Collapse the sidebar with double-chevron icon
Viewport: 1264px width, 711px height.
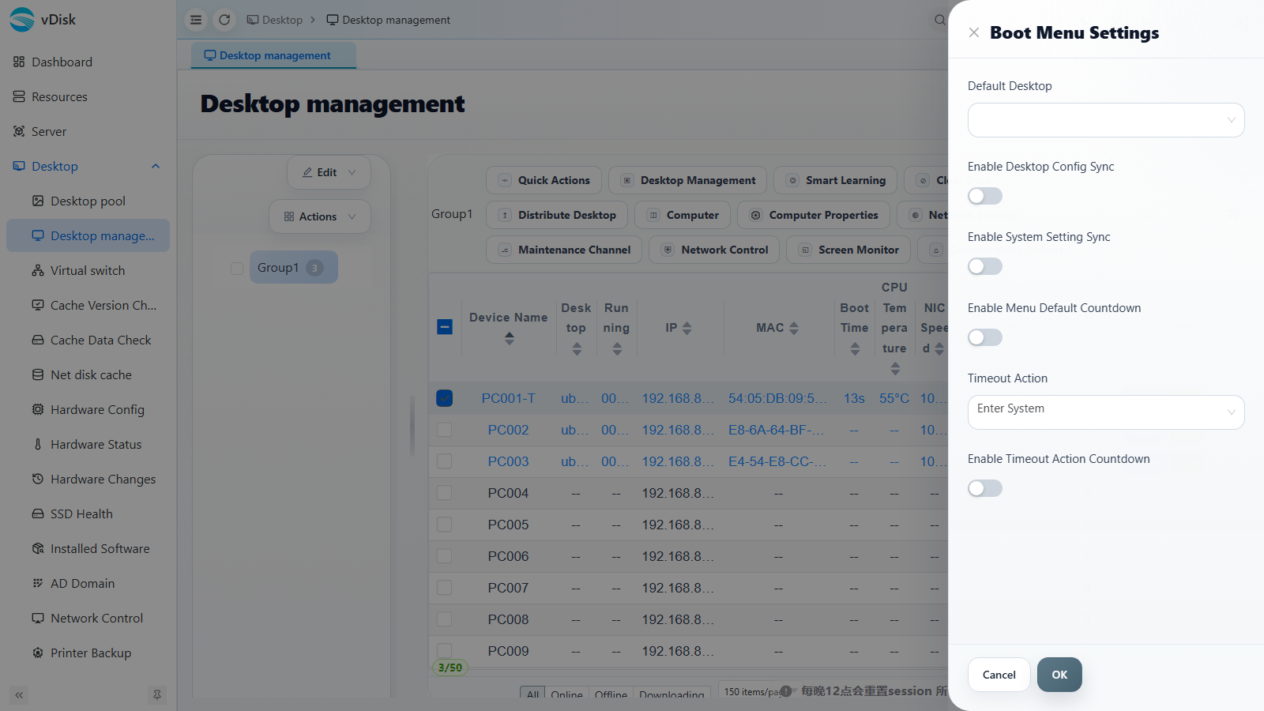pyautogui.click(x=19, y=695)
